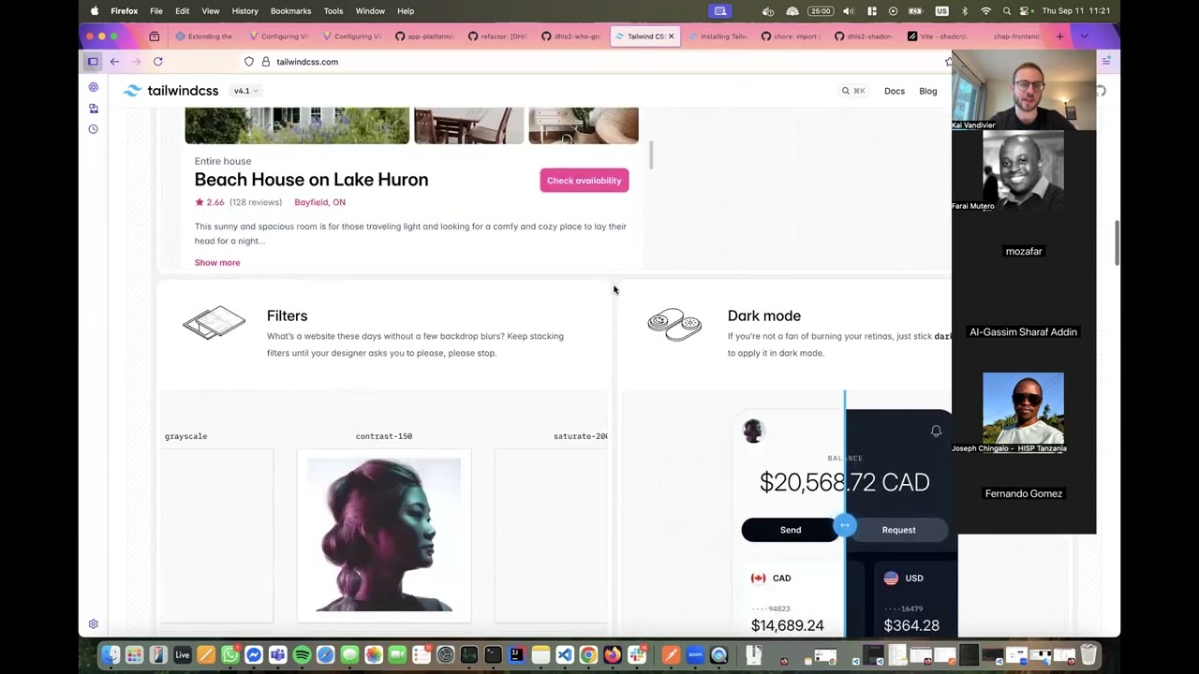The height and width of the screenshot is (674, 1199).
Task: Open Google Chrome from the dock
Action: (588, 655)
